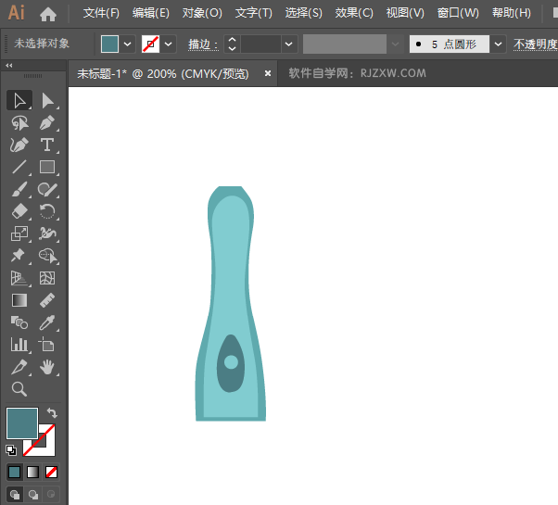
Task: Select the Direct Selection tool
Action: coord(47,100)
